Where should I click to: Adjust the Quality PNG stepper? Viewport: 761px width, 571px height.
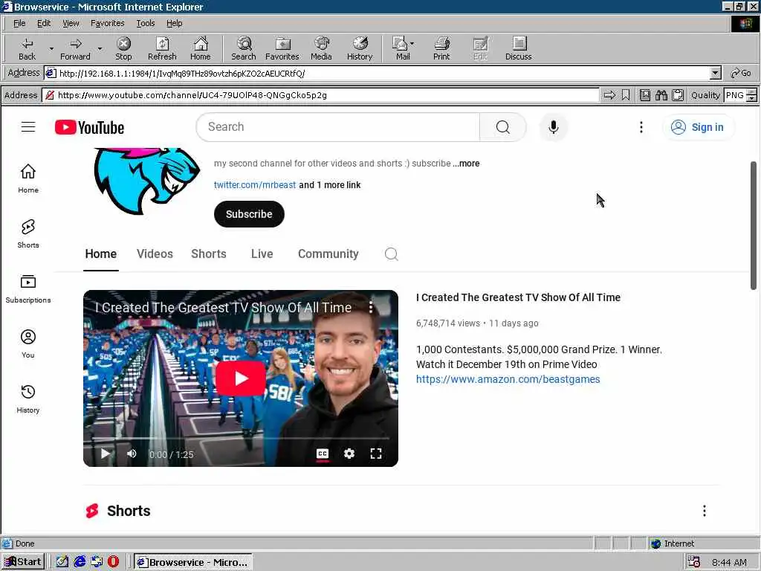[751, 95]
